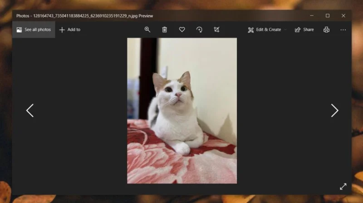Minimize the Photos window

coord(312,16)
